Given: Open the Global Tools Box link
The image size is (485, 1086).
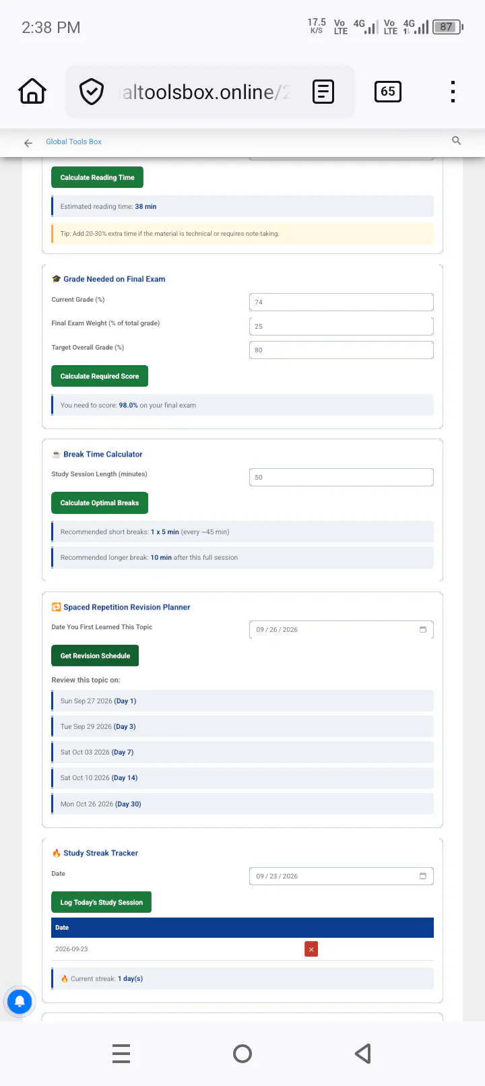Looking at the screenshot, I should (x=73, y=141).
